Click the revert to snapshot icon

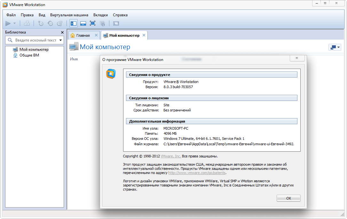tap(50, 23)
